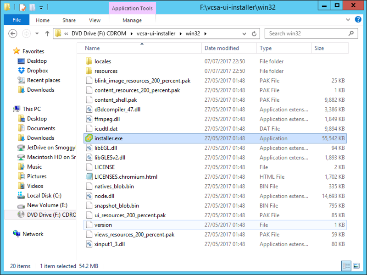The width and height of the screenshot is (367, 275).
Task: Click the libEGL.dll file icon
Action: [89, 148]
